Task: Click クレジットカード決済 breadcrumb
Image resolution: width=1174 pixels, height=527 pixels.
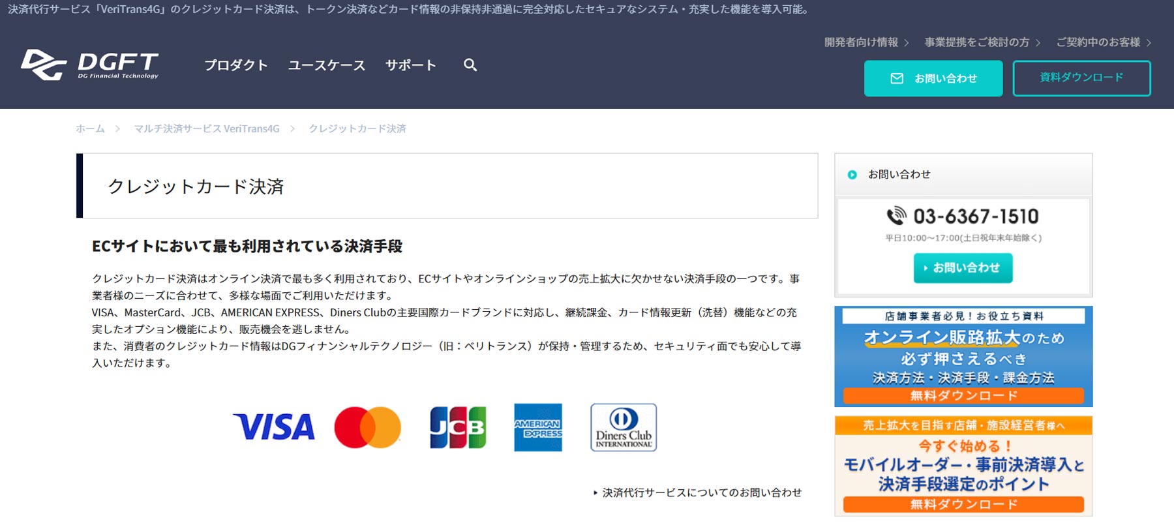Action: [357, 128]
